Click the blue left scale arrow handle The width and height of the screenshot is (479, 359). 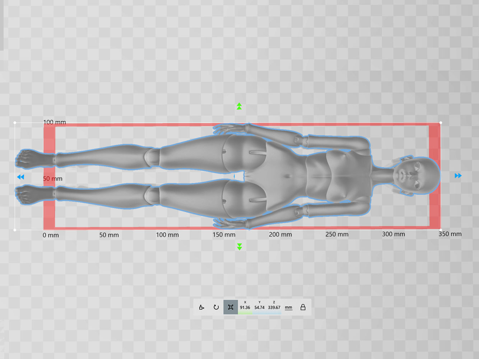[20, 177]
